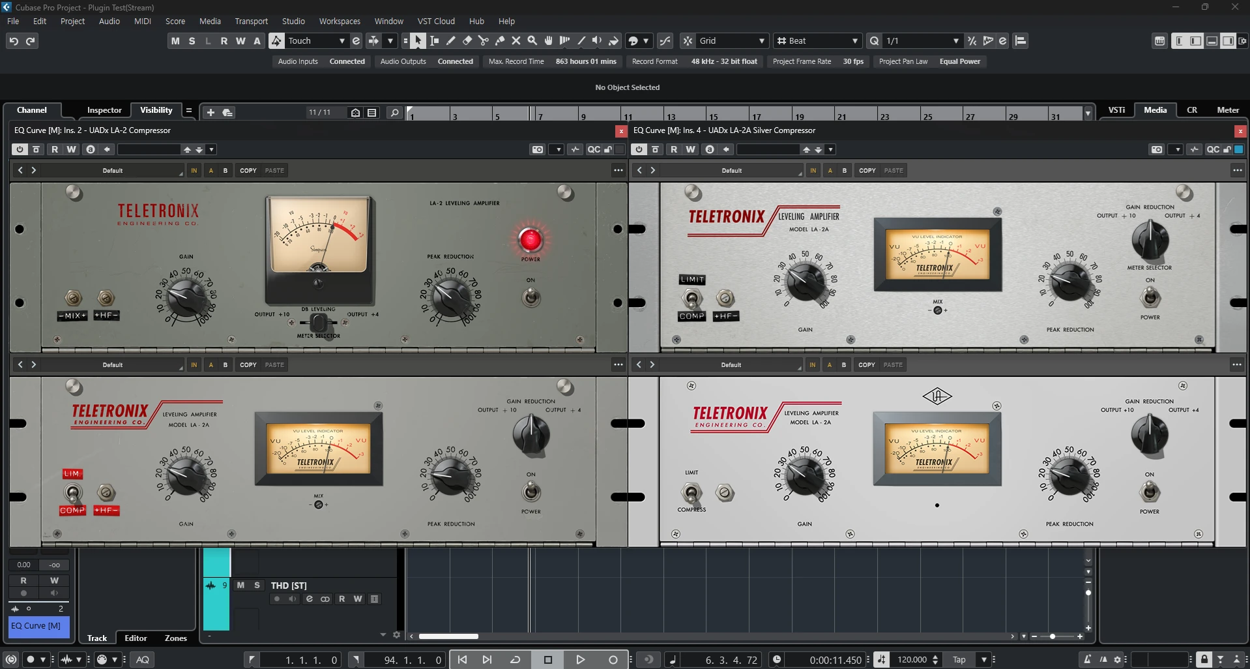Screen dimensions: 1250x669
Task: Select the Glue tool
Action: (499, 40)
